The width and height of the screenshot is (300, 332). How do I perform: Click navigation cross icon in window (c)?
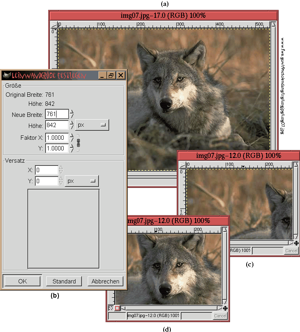[x=296, y=243]
